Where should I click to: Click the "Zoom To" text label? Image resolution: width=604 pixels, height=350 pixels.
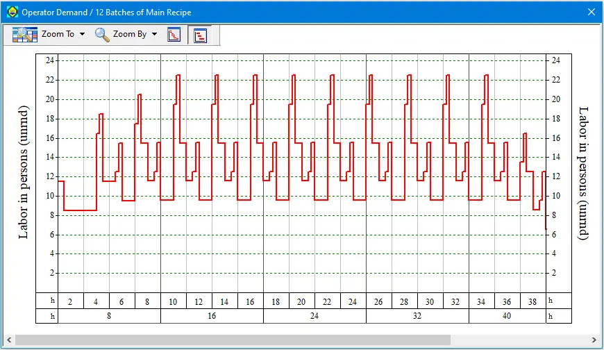click(58, 34)
